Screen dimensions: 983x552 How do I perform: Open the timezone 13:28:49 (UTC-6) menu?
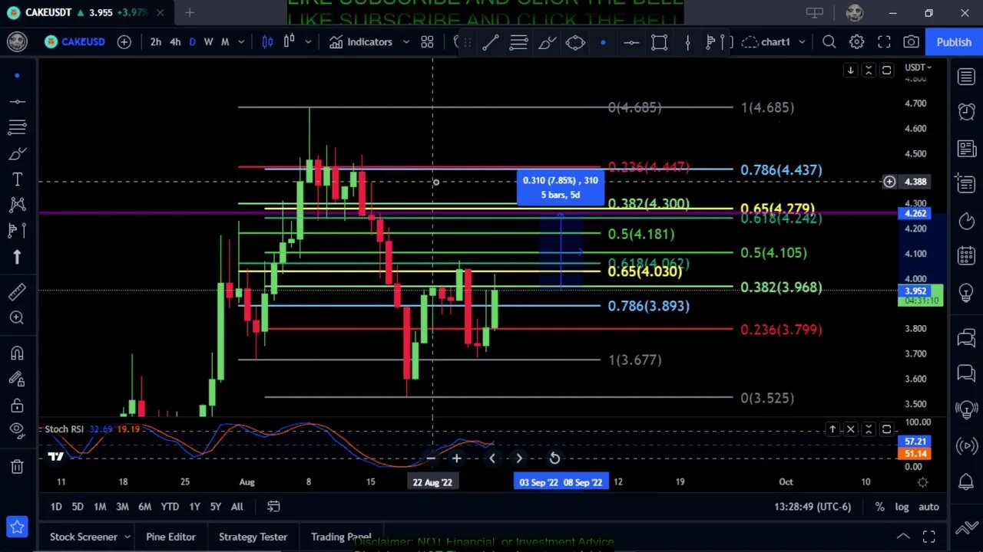click(814, 507)
